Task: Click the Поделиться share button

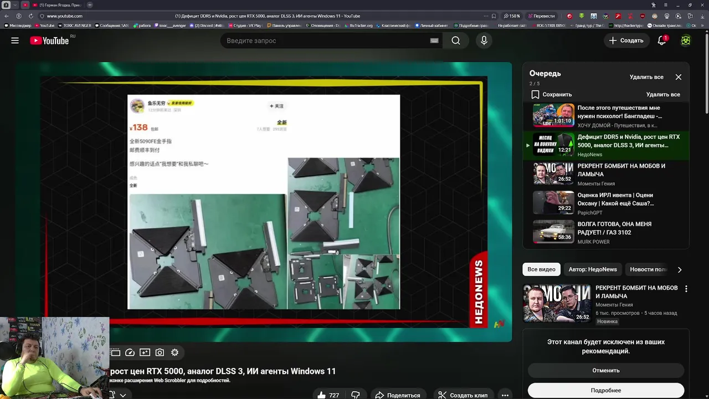Action: tap(398, 395)
